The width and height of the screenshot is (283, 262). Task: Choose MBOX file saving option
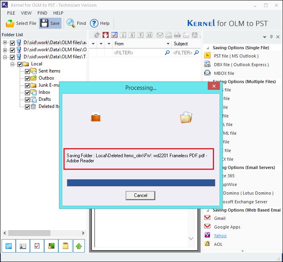pos(224,73)
